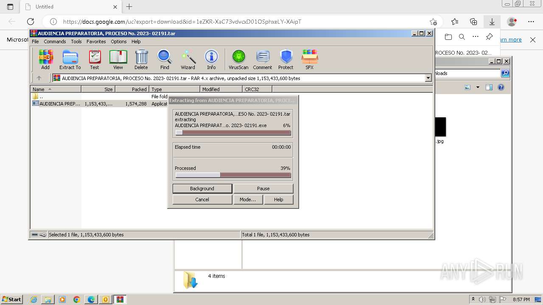This screenshot has height=305, width=543.
Task: Open browser Settings and more menu
Action: click(531, 22)
